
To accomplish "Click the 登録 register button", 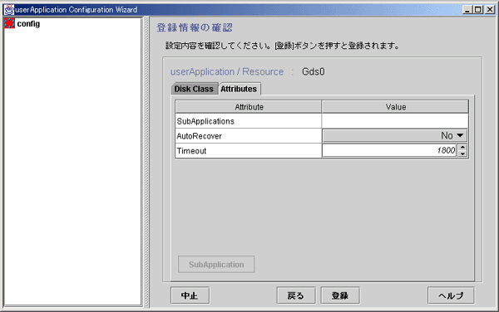I will 340,295.
